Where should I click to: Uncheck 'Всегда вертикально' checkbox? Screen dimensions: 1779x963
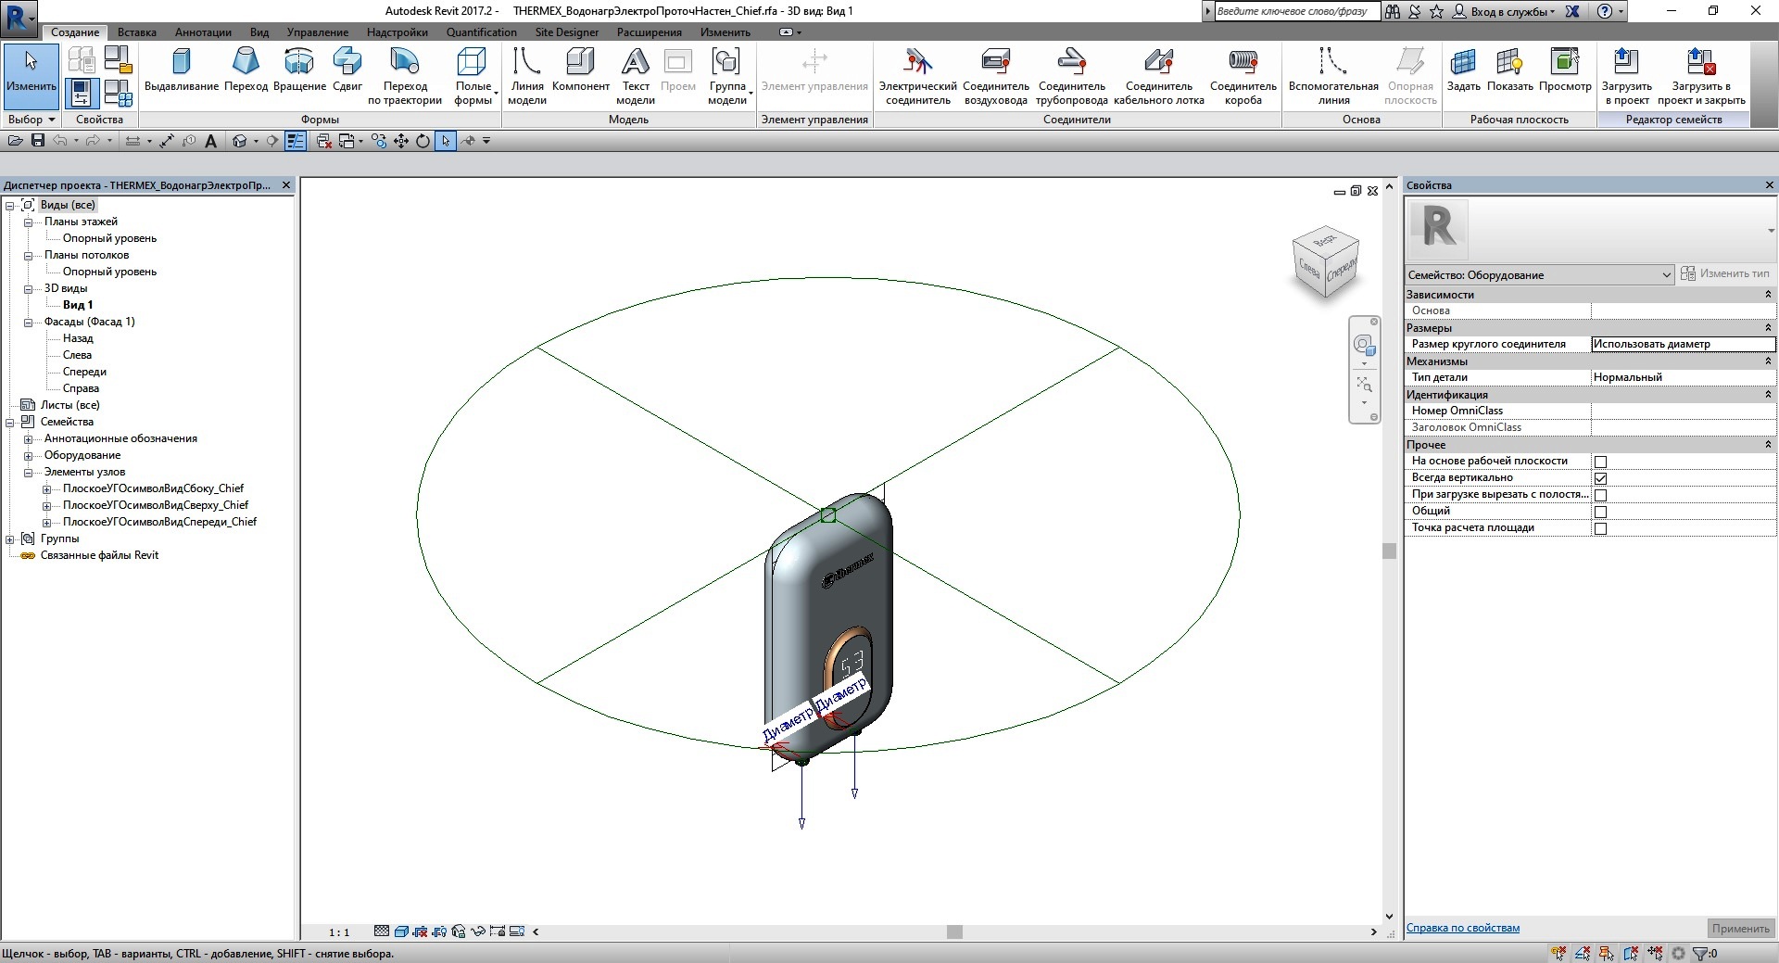click(1600, 478)
